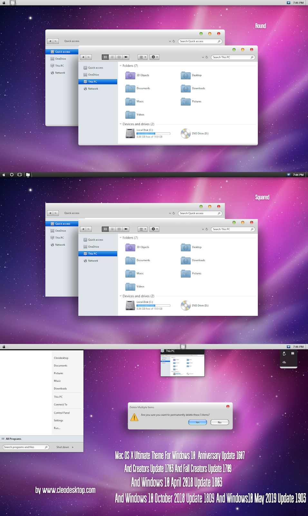Click refresh icon in Round Quick access window

pyautogui.click(x=174, y=41)
